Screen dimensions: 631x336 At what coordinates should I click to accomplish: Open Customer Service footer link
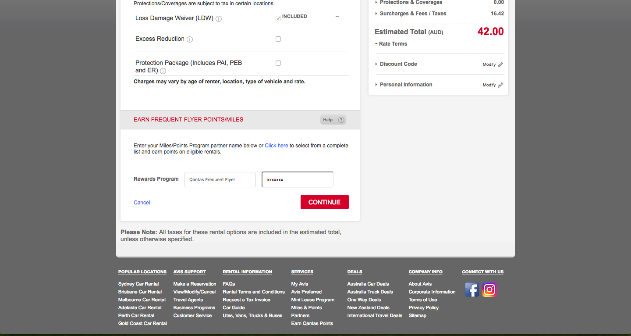tap(192, 315)
